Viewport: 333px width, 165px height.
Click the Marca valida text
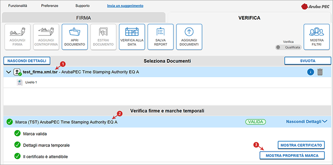(35, 134)
